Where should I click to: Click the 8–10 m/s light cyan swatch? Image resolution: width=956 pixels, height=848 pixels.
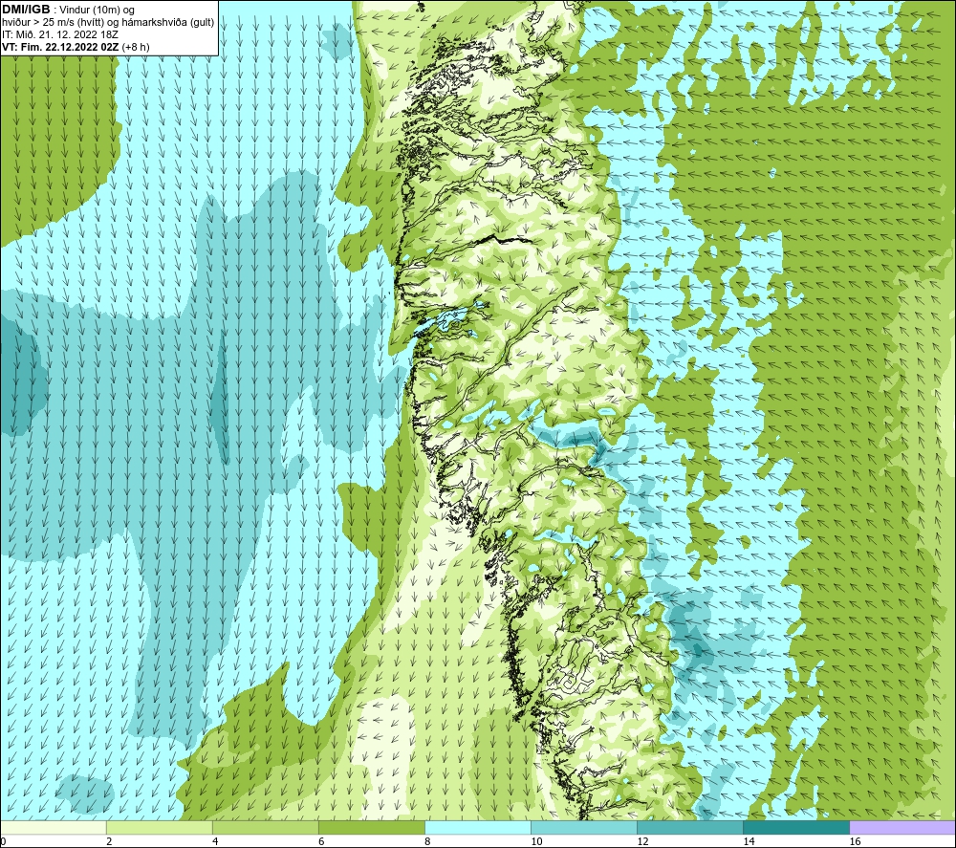click(478, 827)
